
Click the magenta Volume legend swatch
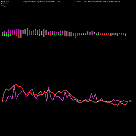click(2, 4)
